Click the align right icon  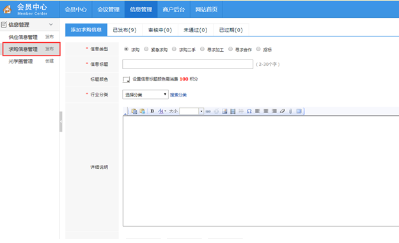pos(274,111)
